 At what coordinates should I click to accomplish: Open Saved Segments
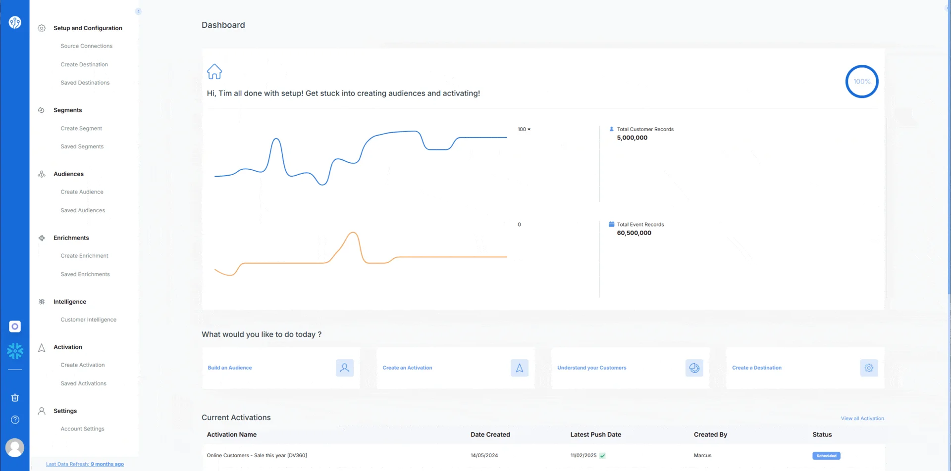pos(82,146)
